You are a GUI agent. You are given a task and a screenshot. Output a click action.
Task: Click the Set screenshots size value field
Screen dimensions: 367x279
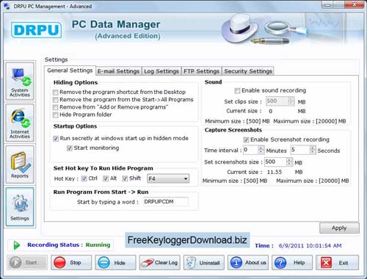tap(275, 162)
